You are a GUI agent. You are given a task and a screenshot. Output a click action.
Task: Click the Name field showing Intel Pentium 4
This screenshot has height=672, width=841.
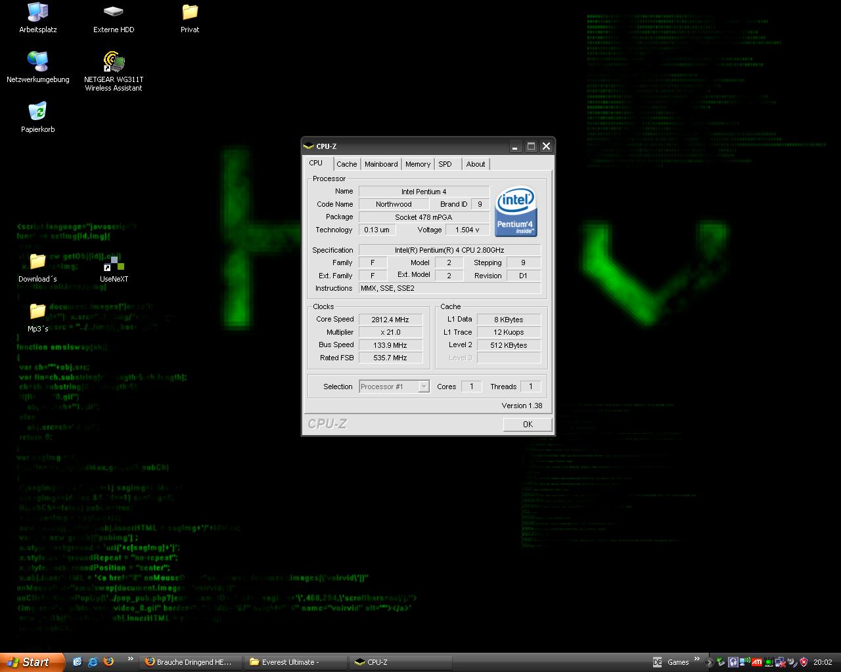pyautogui.click(x=424, y=192)
